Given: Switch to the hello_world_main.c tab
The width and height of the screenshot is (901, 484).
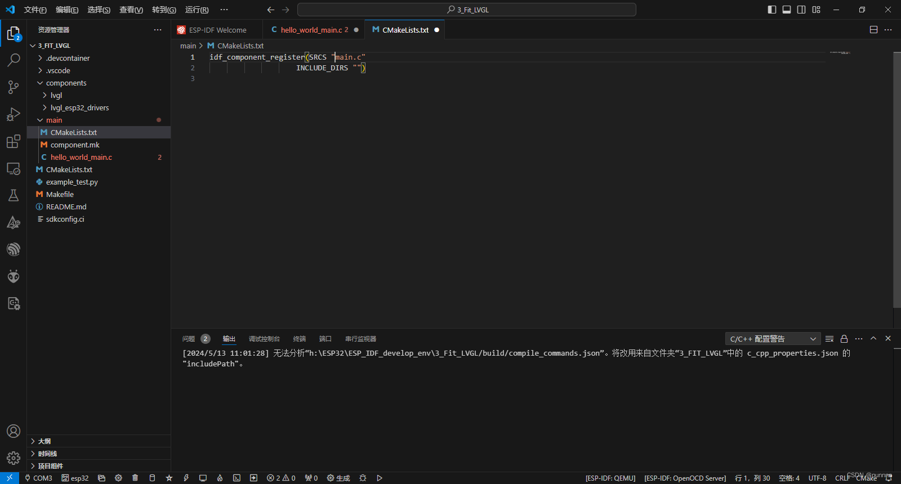Looking at the screenshot, I should 314,30.
